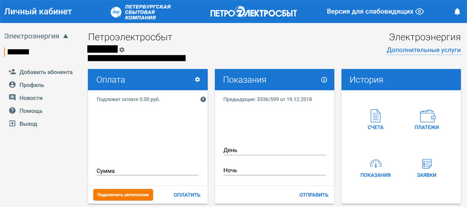The height and width of the screenshot is (207, 467).
Task: Click the День reading input field
Action: pos(274,150)
